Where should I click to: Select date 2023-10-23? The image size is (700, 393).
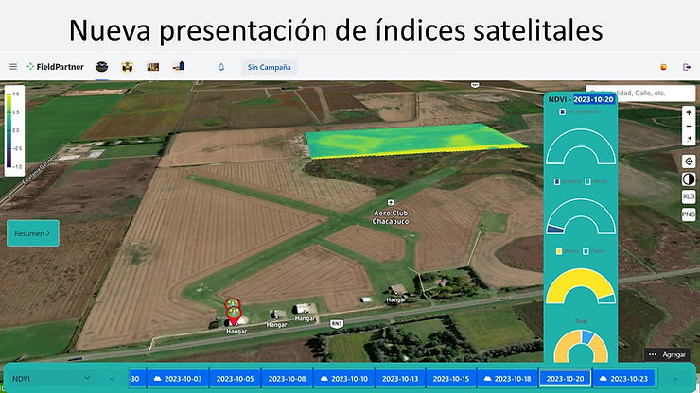pos(624,379)
